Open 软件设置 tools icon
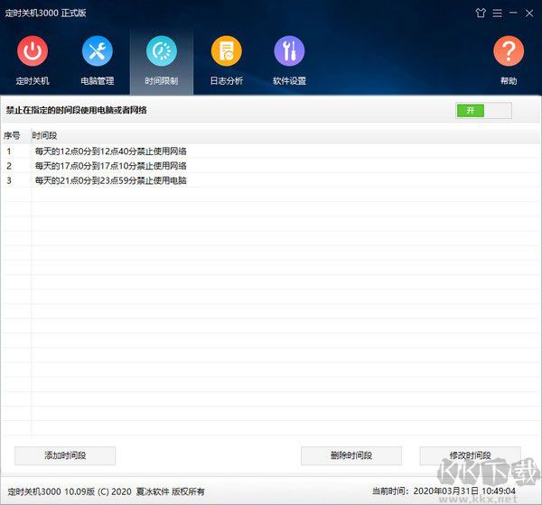 [289, 51]
